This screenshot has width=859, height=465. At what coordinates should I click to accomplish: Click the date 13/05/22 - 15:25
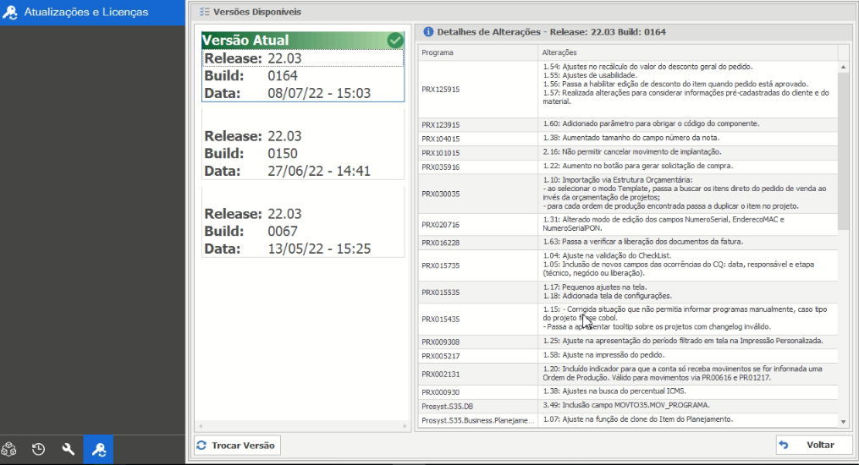[319, 249]
